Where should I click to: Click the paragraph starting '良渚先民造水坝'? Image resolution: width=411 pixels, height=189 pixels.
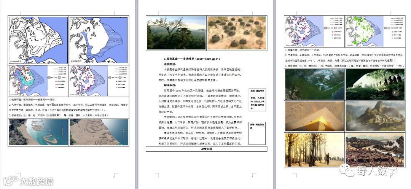(200, 138)
